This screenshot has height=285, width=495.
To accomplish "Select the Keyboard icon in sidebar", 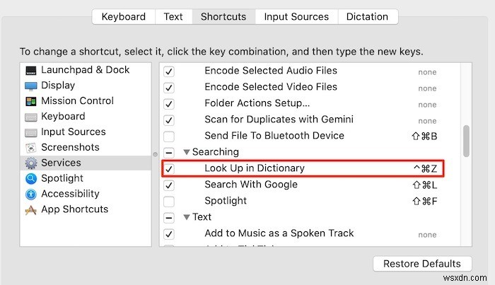I will [30, 117].
